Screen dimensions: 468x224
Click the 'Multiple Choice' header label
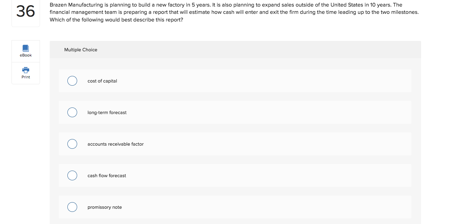point(80,50)
